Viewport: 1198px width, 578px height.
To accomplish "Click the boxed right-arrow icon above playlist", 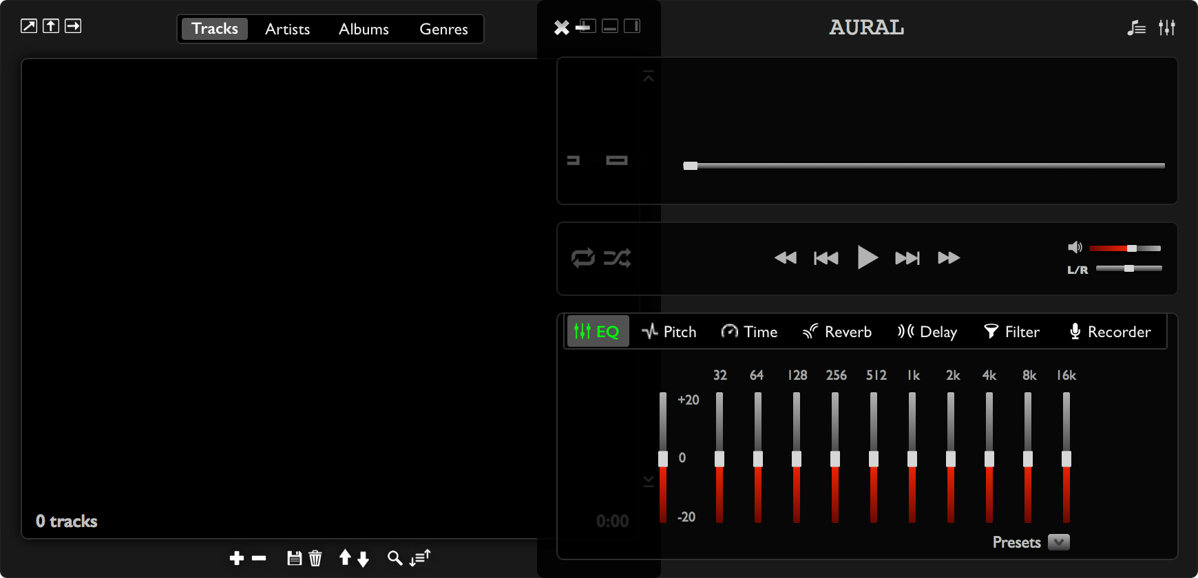I will tap(73, 26).
